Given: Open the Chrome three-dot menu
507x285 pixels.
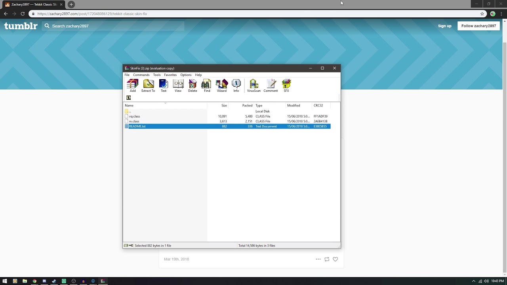Looking at the screenshot, I should tap(501, 14).
